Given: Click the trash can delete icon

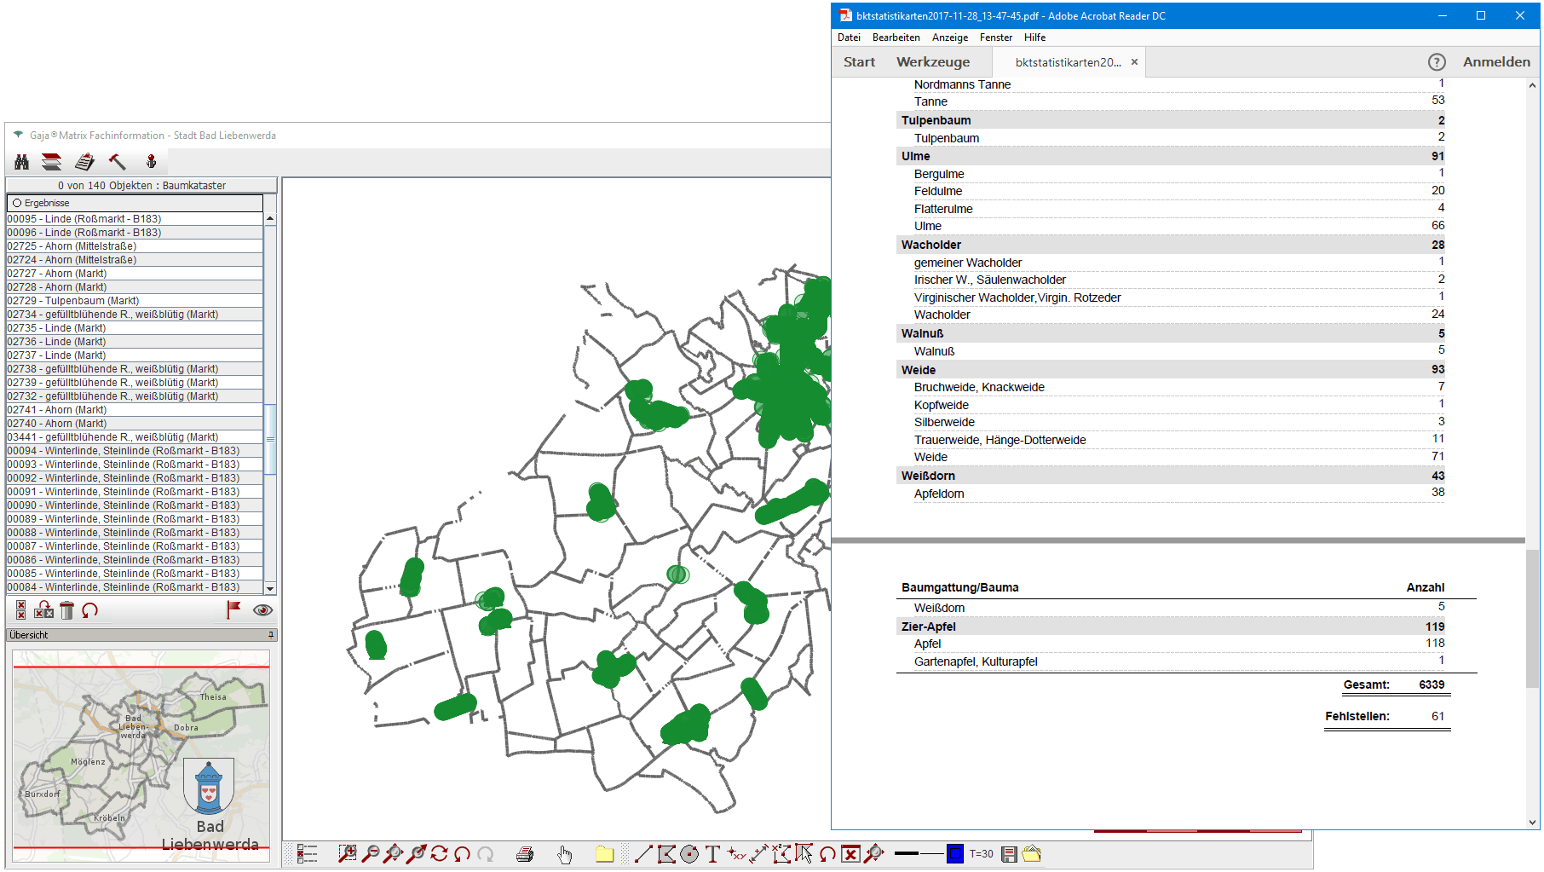Looking at the screenshot, I should click(x=67, y=610).
